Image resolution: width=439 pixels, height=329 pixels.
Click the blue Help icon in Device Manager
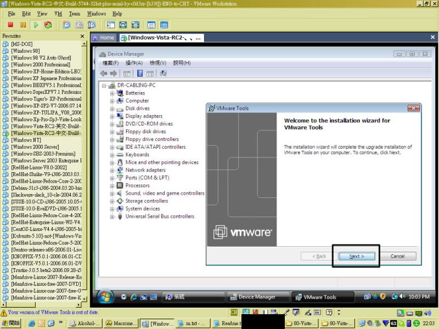140,73
